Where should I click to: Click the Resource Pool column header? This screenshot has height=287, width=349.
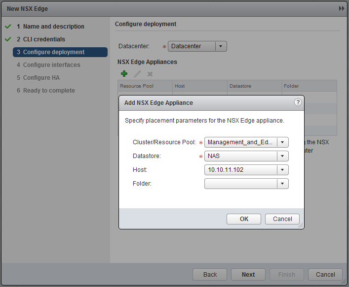coord(145,86)
